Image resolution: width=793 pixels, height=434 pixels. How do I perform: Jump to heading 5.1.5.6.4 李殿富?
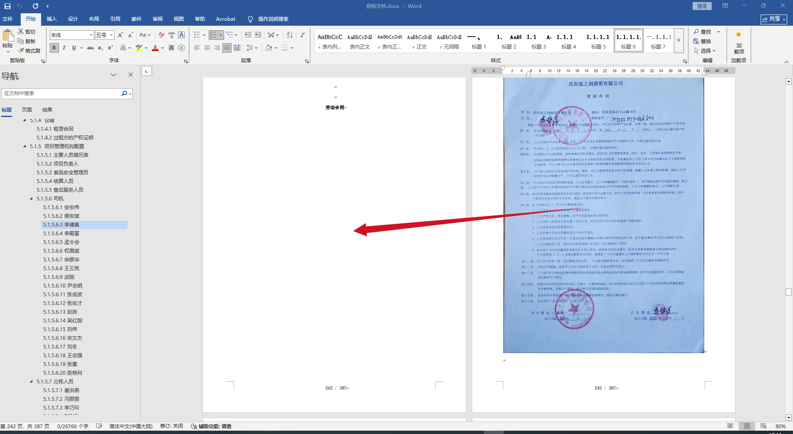click(x=61, y=234)
